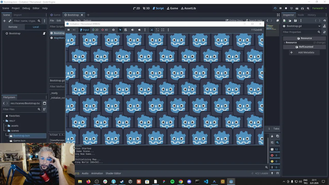
Task: Open the Scene menu
Action: [6, 8]
